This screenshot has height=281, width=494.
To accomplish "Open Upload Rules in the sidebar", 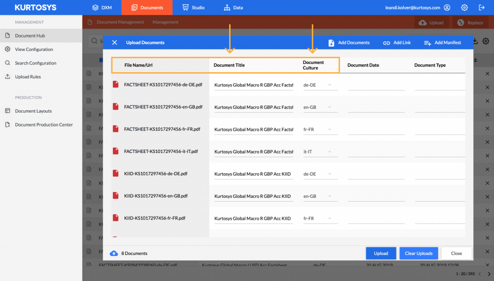I will click(x=27, y=77).
